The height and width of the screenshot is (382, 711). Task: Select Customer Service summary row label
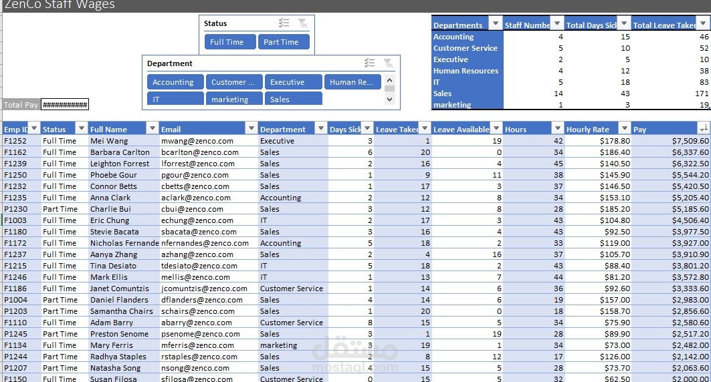click(x=467, y=48)
